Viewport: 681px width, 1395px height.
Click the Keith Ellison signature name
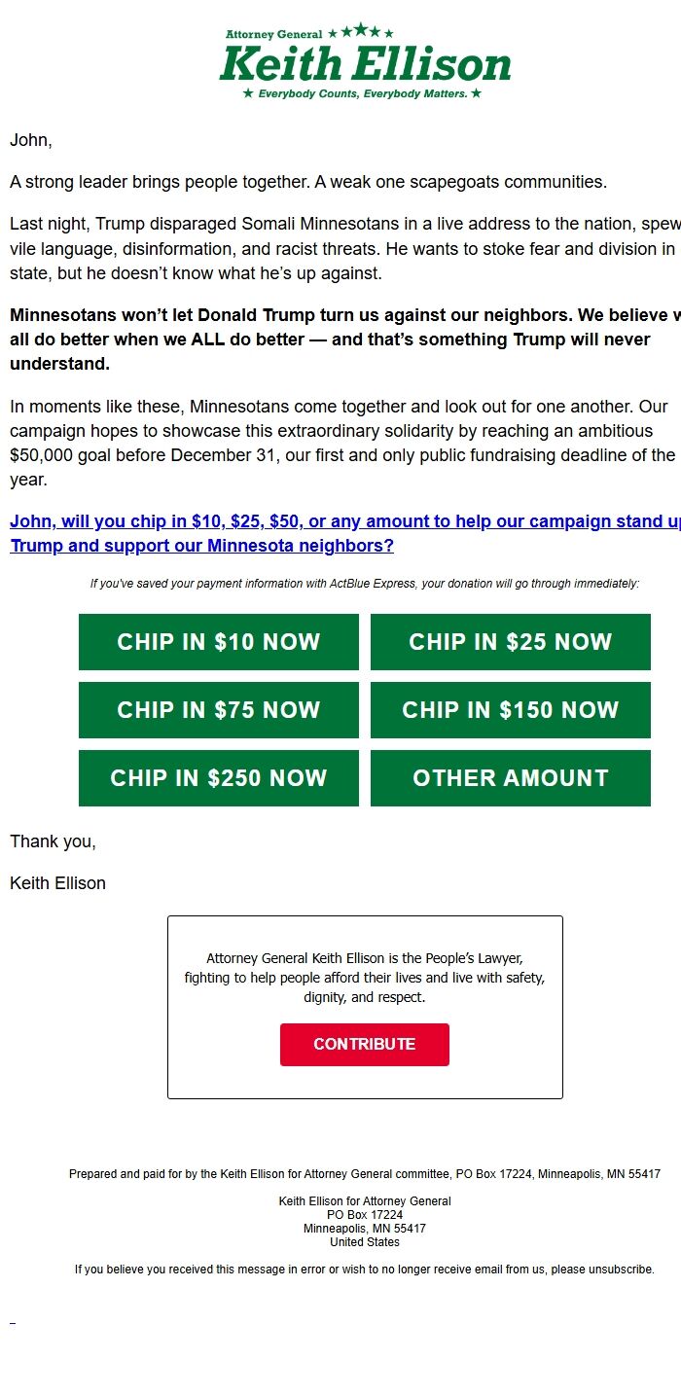(56, 882)
